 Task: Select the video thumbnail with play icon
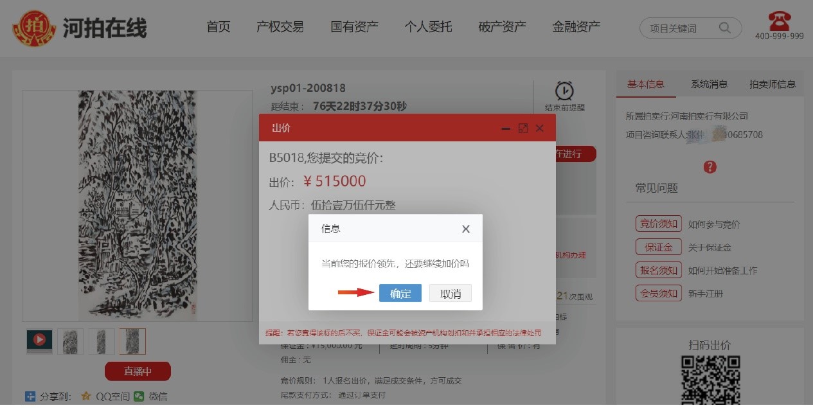39,341
